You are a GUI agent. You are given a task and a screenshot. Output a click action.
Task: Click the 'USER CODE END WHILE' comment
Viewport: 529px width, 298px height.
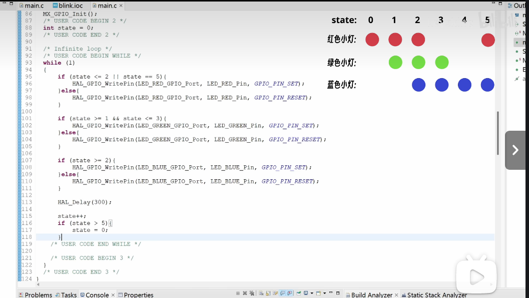coord(96,244)
